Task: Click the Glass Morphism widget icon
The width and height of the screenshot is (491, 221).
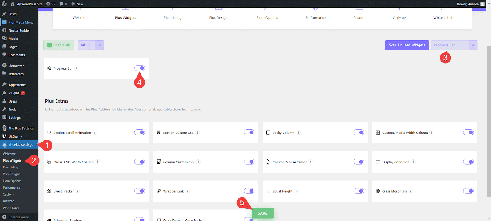Action: tap(378, 191)
